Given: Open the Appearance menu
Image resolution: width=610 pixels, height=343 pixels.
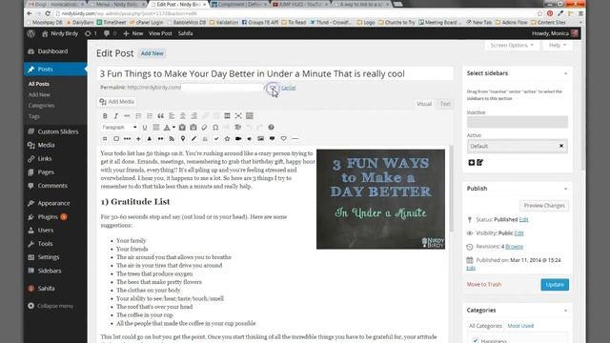Looking at the screenshot, I should [53, 203].
